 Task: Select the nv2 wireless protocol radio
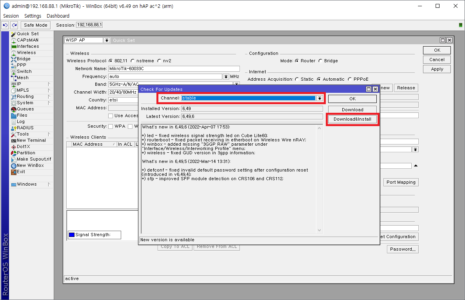[159, 61]
